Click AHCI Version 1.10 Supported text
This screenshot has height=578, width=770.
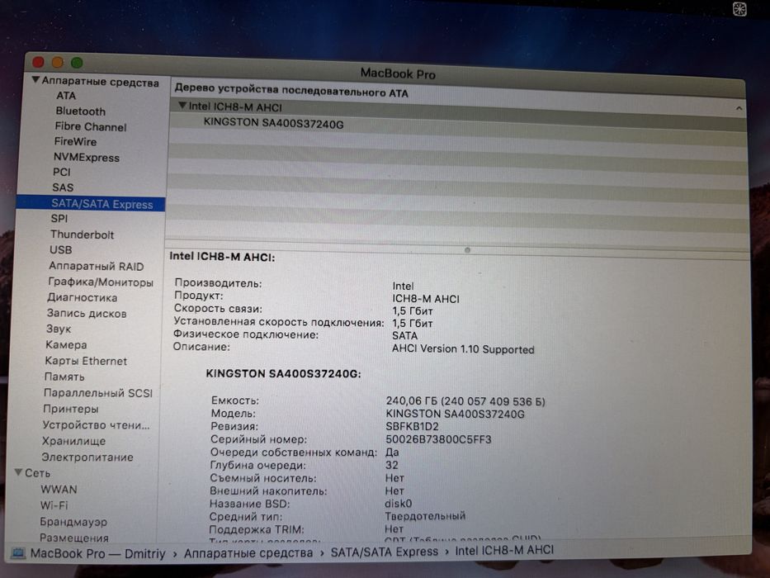[x=463, y=349]
